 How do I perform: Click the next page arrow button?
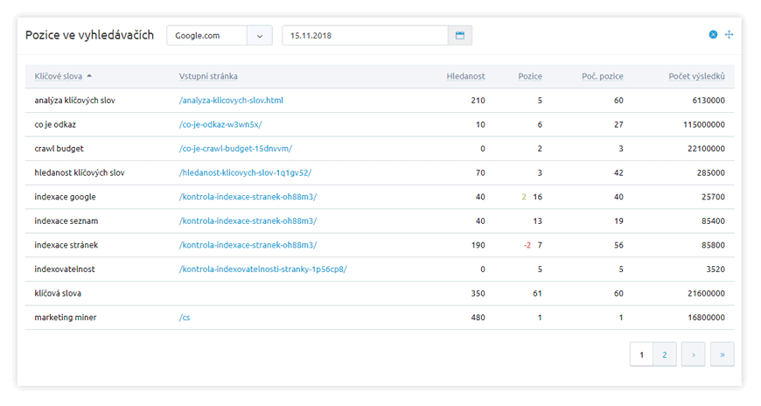click(693, 354)
